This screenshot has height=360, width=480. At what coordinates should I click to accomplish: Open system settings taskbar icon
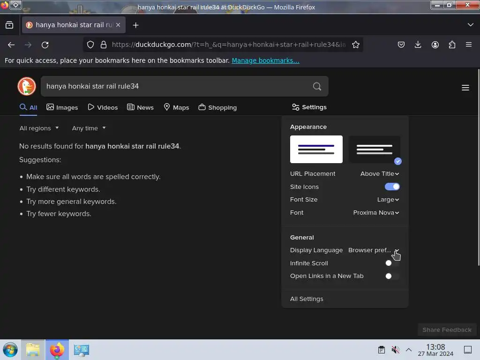pos(82,350)
